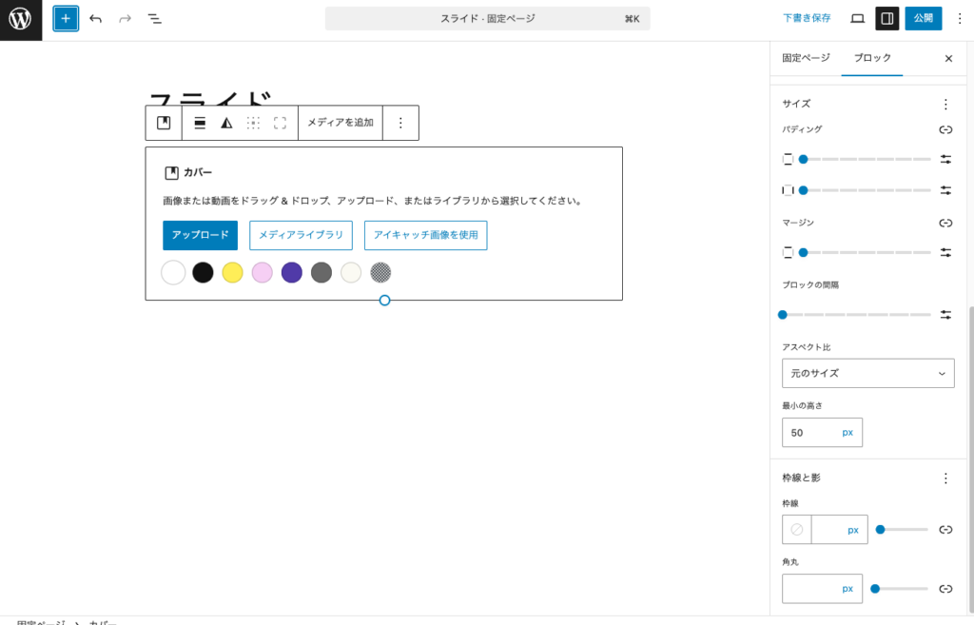Open the duotone filter on the Cover block
The width and height of the screenshot is (974, 625).
(x=225, y=123)
